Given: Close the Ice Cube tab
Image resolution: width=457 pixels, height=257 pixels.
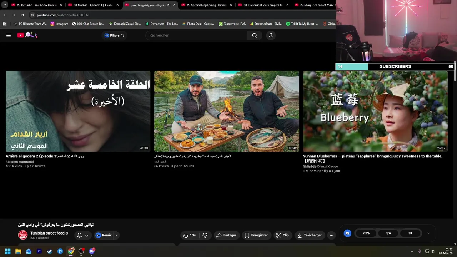Looking at the screenshot, I should (x=61, y=5).
